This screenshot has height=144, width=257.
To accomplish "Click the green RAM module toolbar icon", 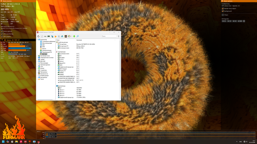I will click(x=49, y=36).
